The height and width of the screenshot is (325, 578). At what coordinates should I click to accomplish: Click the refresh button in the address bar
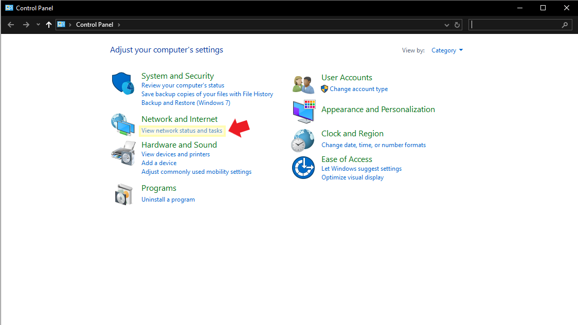click(457, 24)
